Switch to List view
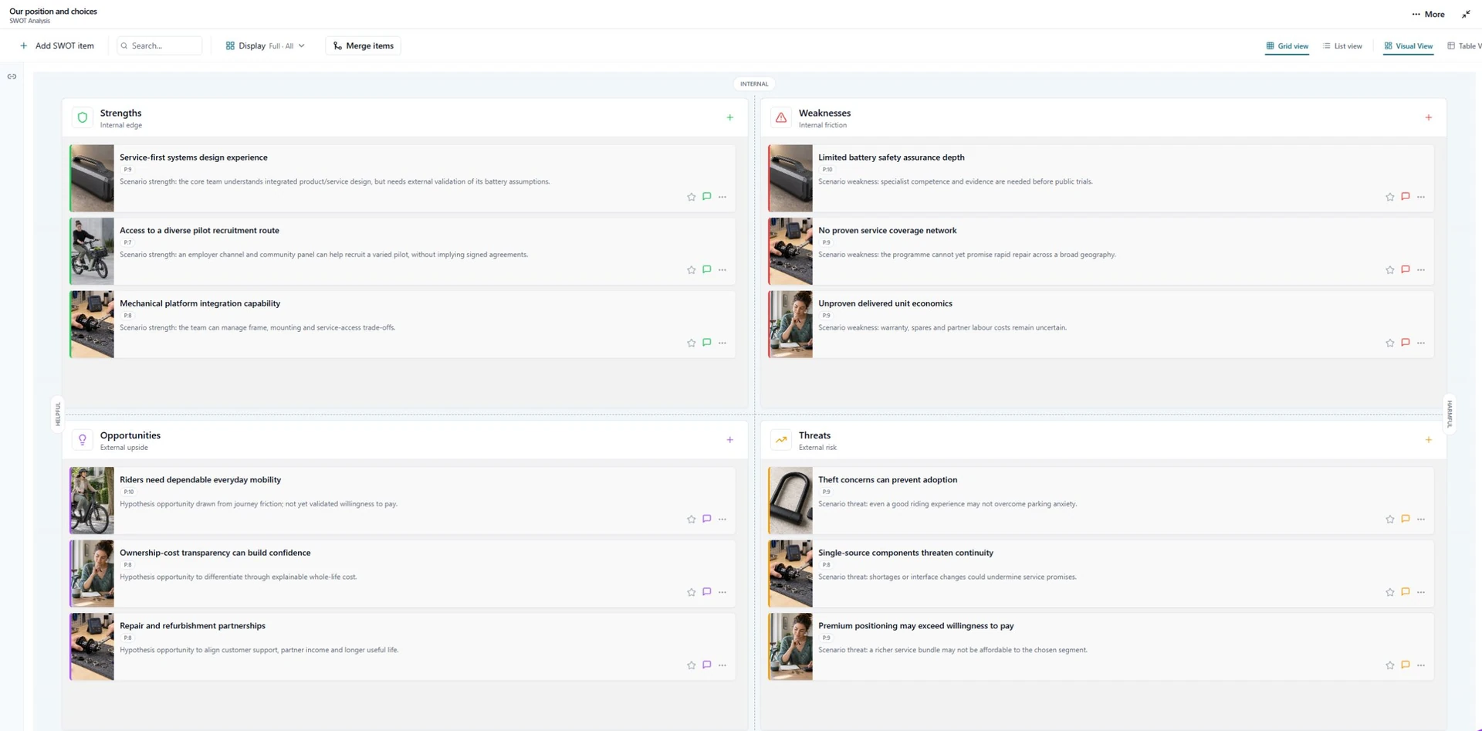This screenshot has width=1482, height=731. (x=1342, y=46)
